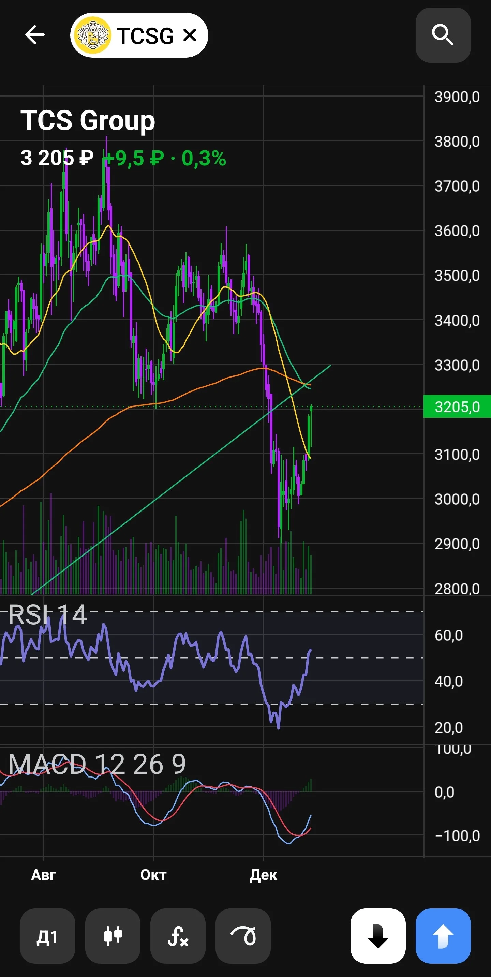Tap the 2800,0 price axis value

tap(457, 589)
